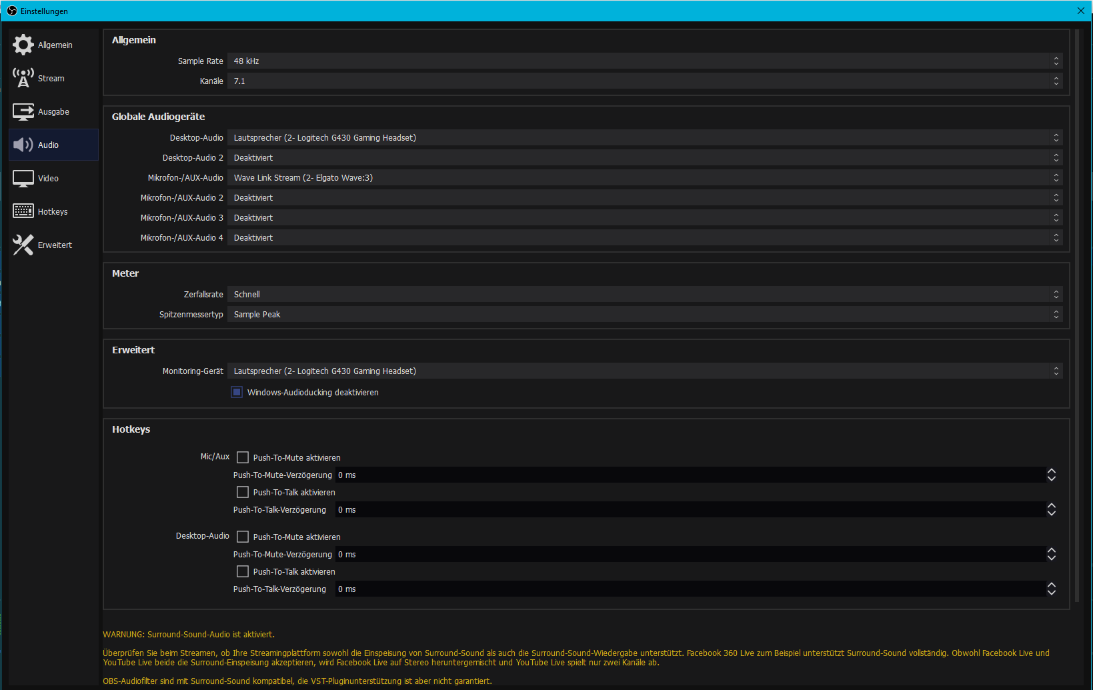Click the Surround-Sound WARNUNG text
Image resolution: width=1093 pixels, height=690 pixels.
(x=189, y=635)
